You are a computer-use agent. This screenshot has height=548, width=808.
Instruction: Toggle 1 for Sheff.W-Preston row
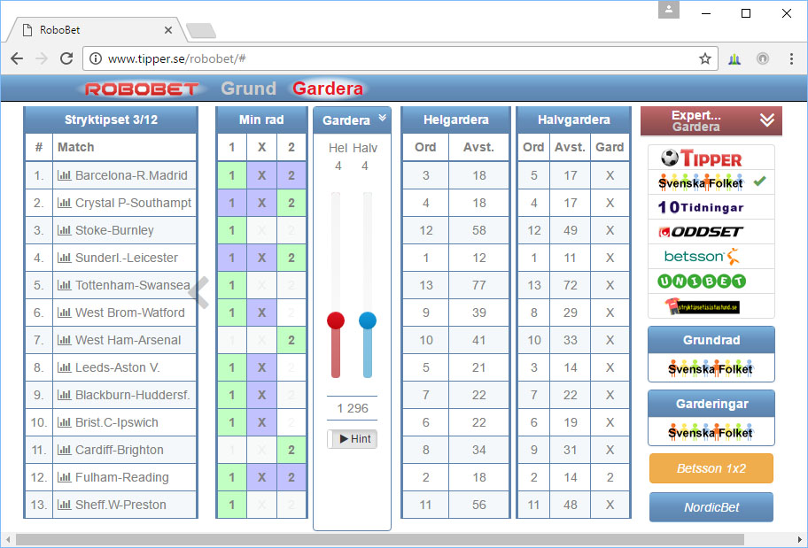point(232,505)
